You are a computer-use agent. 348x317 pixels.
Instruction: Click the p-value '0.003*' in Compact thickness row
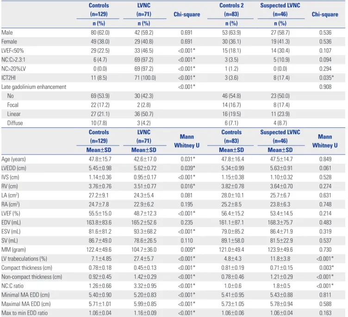coord(326,268)
